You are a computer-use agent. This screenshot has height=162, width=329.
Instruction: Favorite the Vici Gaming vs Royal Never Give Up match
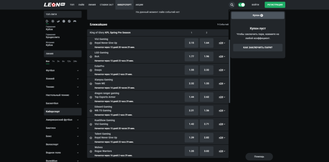[91, 43]
